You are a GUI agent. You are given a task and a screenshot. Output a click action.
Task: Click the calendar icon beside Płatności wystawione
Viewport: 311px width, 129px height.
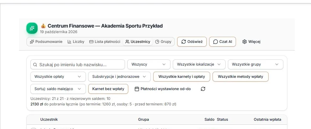coord(137,89)
